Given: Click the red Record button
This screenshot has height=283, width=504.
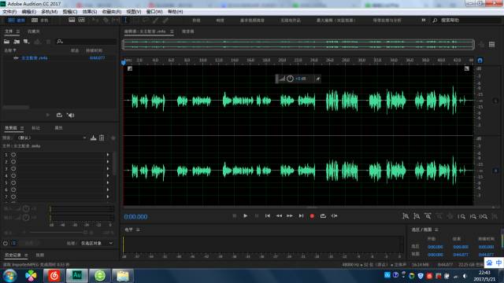Looking at the screenshot, I should [x=312, y=216].
